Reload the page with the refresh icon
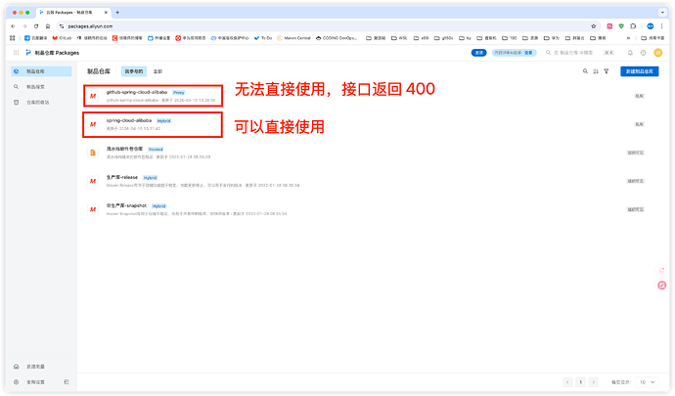 pos(36,26)
